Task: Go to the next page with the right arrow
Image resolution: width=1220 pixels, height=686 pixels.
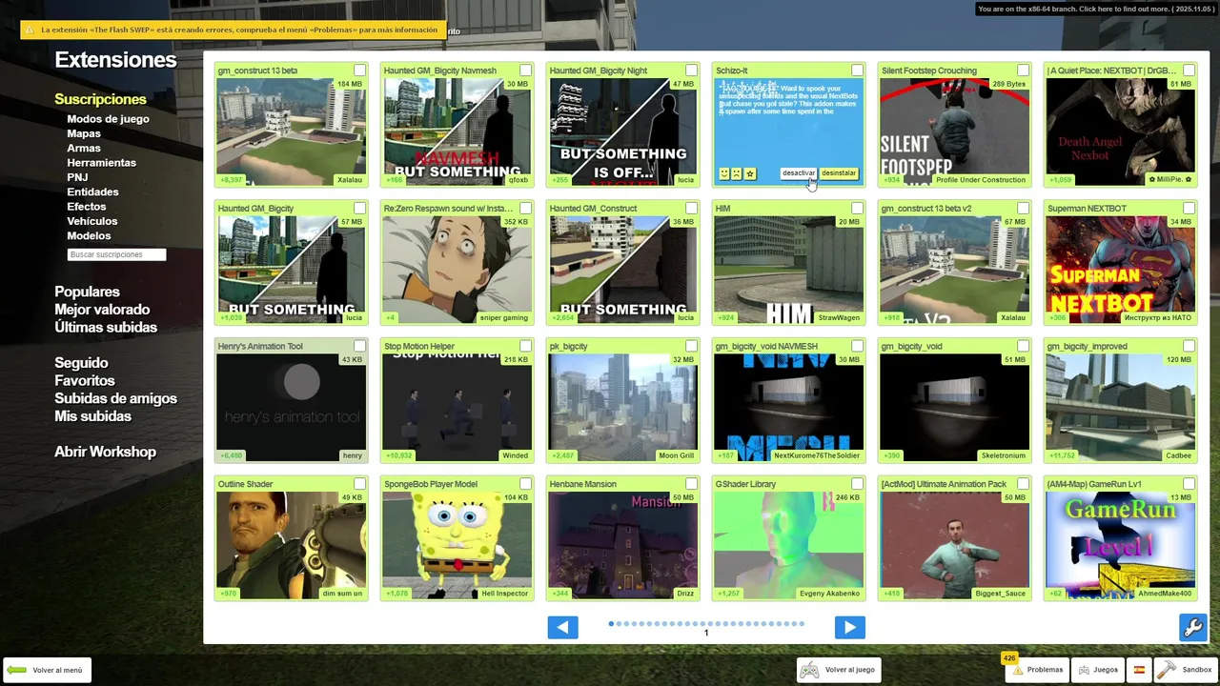Action: point(849,627)
